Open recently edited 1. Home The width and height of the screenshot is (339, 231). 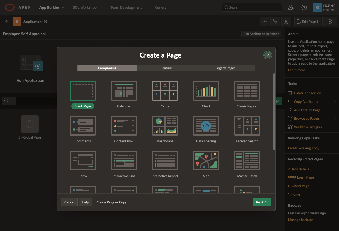[294, 194]
